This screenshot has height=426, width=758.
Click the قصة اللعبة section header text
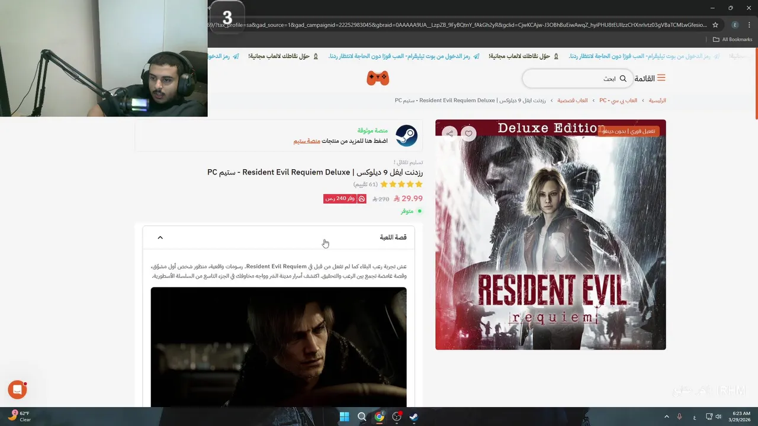click(x=393, y=237)
